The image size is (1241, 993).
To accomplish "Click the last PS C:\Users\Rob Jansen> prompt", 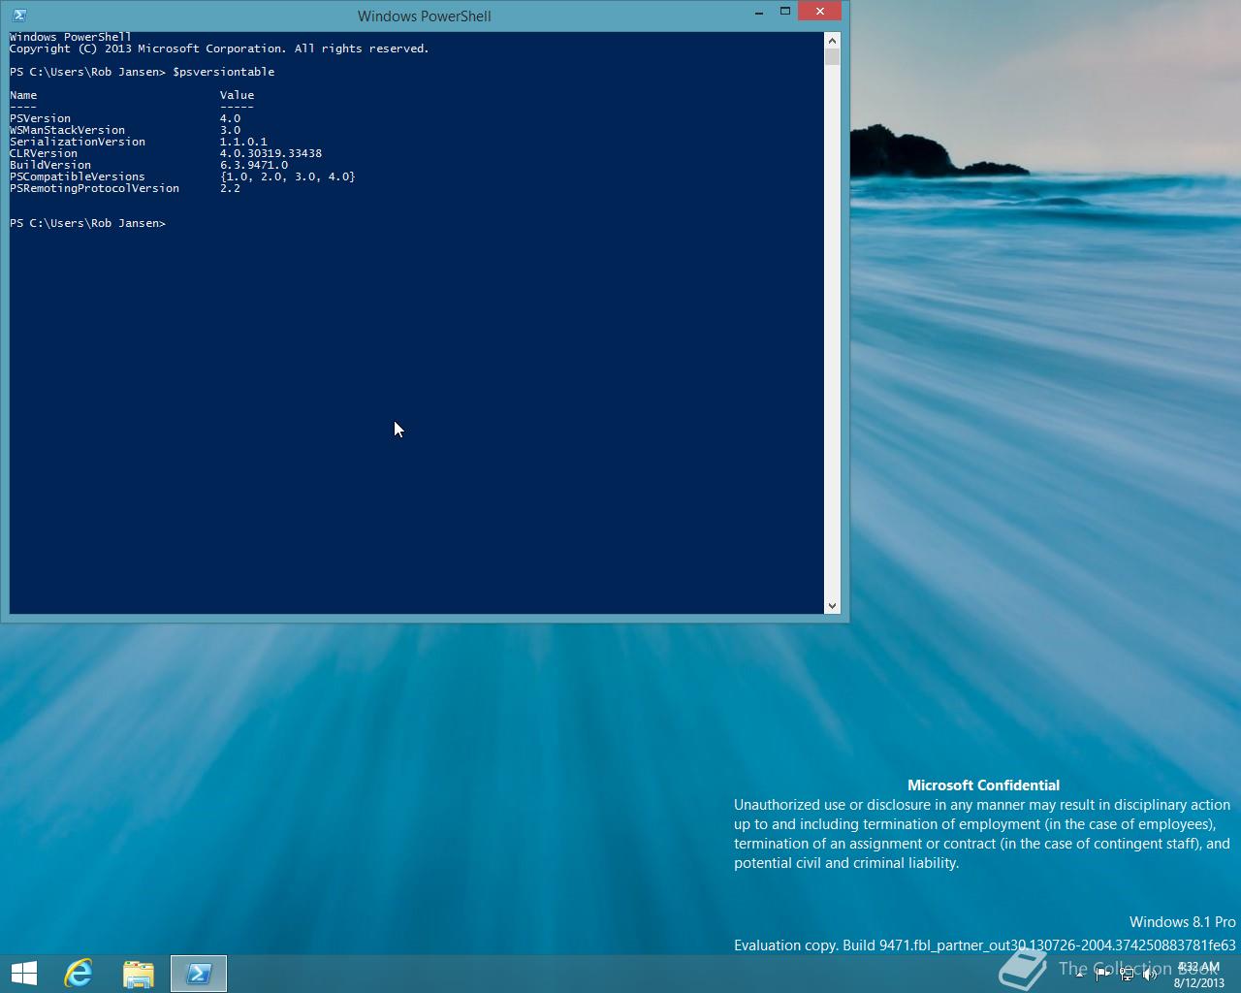I will coord(88,223).
